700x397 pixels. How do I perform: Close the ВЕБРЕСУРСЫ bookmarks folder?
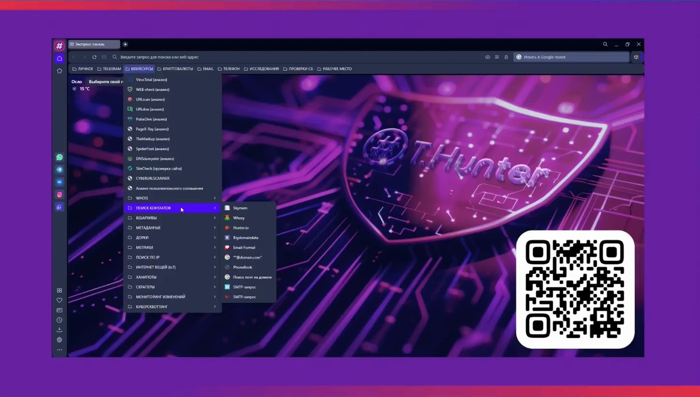click(x=139, y=69)
